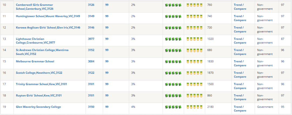Open Glen Waverley Secondary College link

[38, 107]
